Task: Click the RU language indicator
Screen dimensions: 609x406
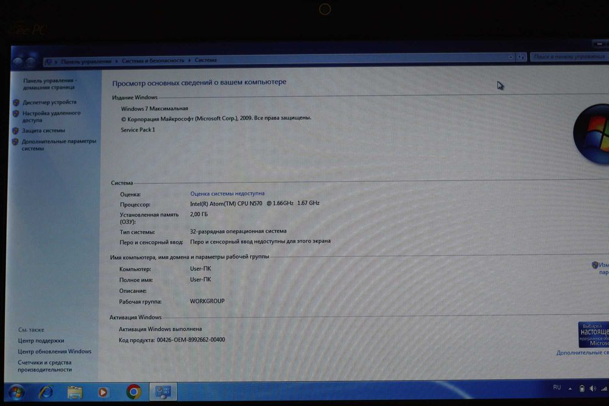Action: pyautogui.click(x=557, y=387)
